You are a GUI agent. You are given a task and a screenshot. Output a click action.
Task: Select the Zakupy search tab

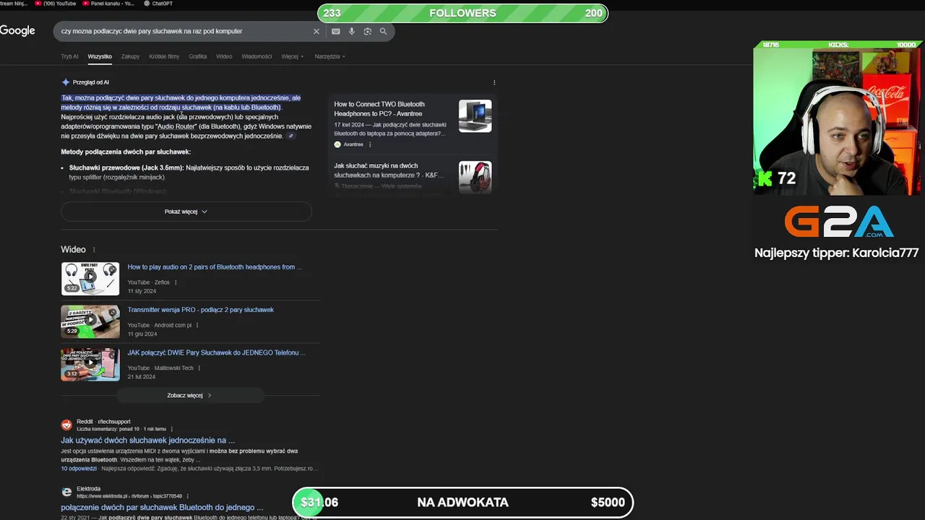131,56
